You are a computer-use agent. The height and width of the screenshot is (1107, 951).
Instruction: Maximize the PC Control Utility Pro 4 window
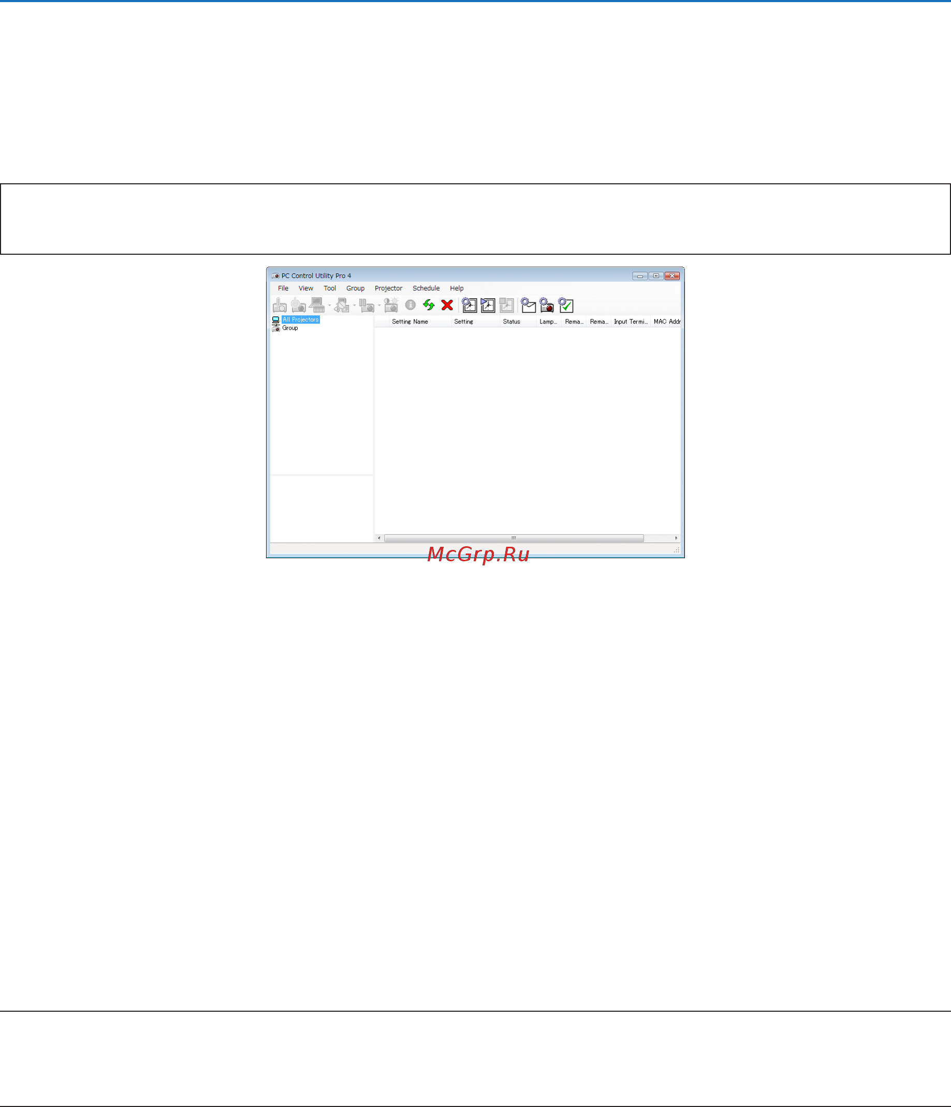pos(656,275)
